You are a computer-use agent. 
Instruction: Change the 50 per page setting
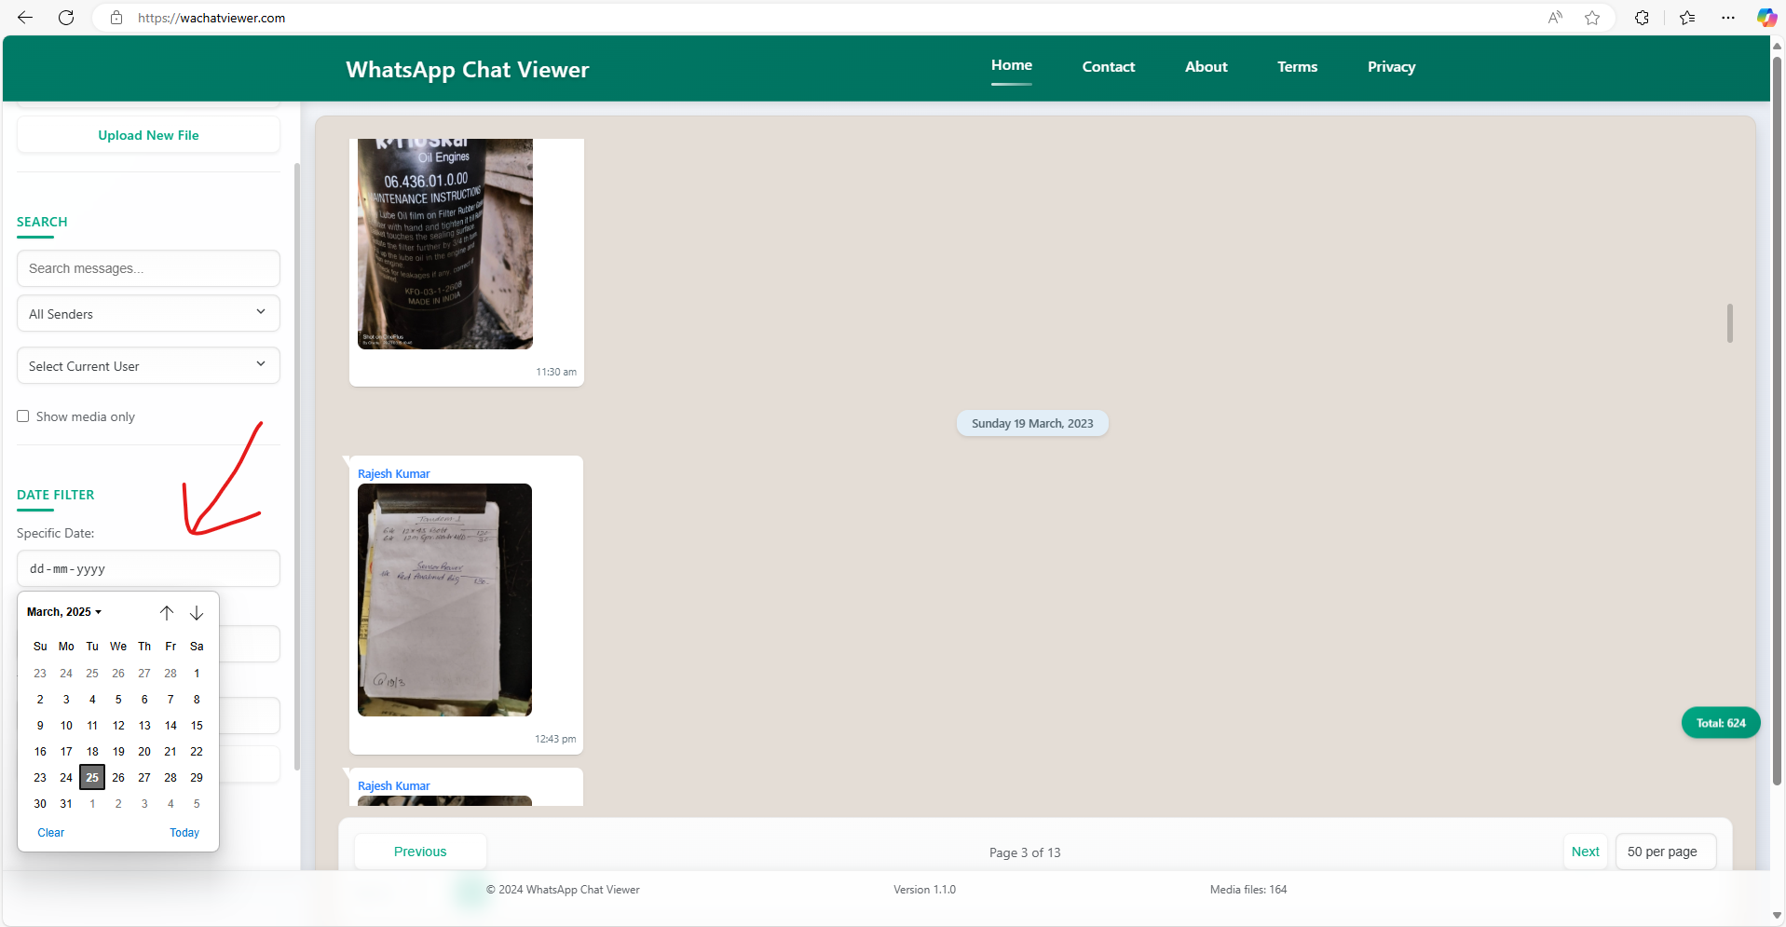click(x=1665, y=852)
